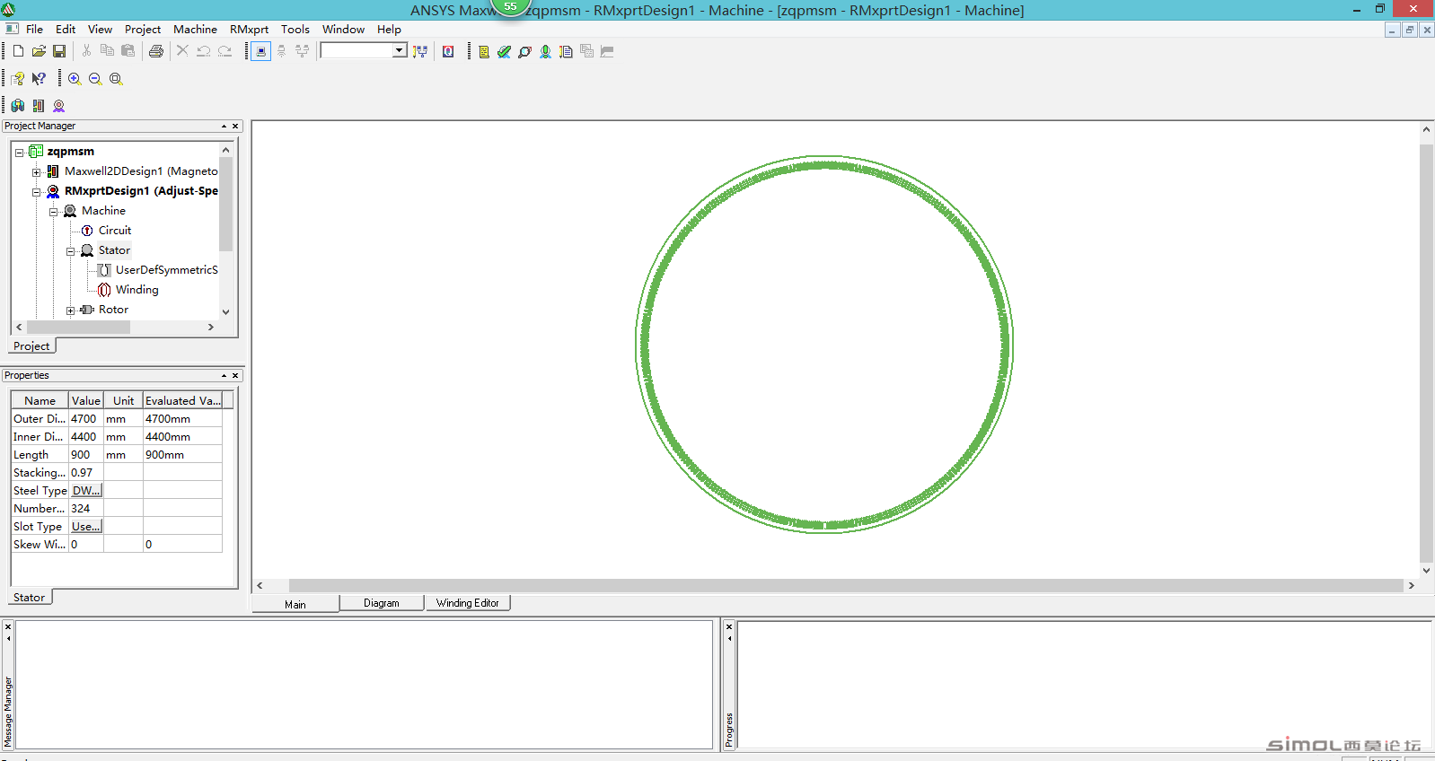Zoom in with the plus magnifier
This screenshot has width=1435, height=761.
75,79
